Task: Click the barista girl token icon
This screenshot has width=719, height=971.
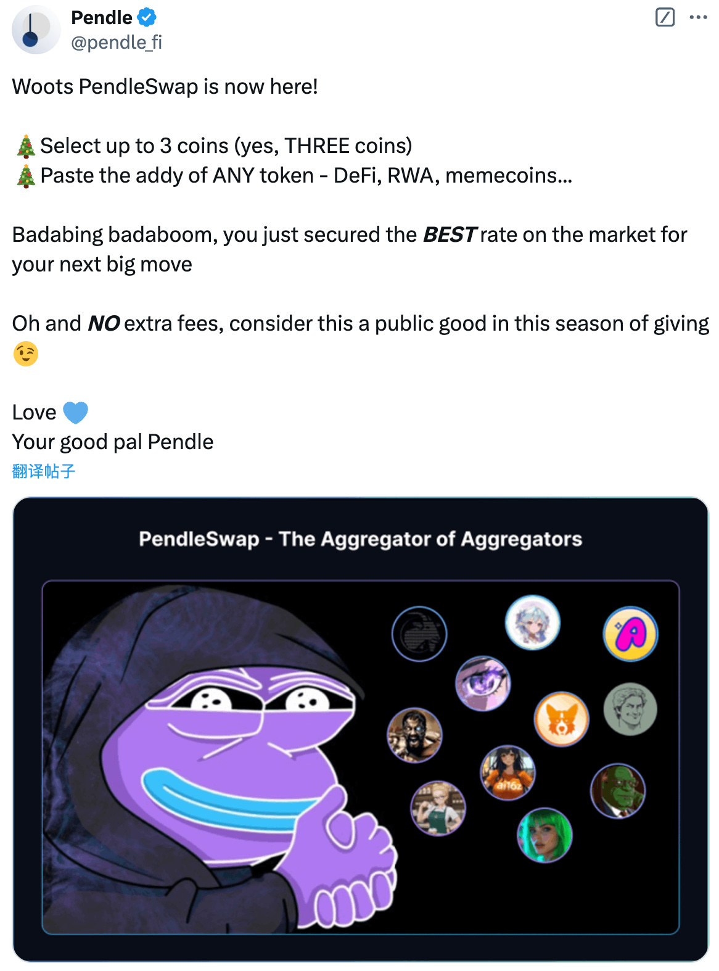Action: (x=438, y=808)
